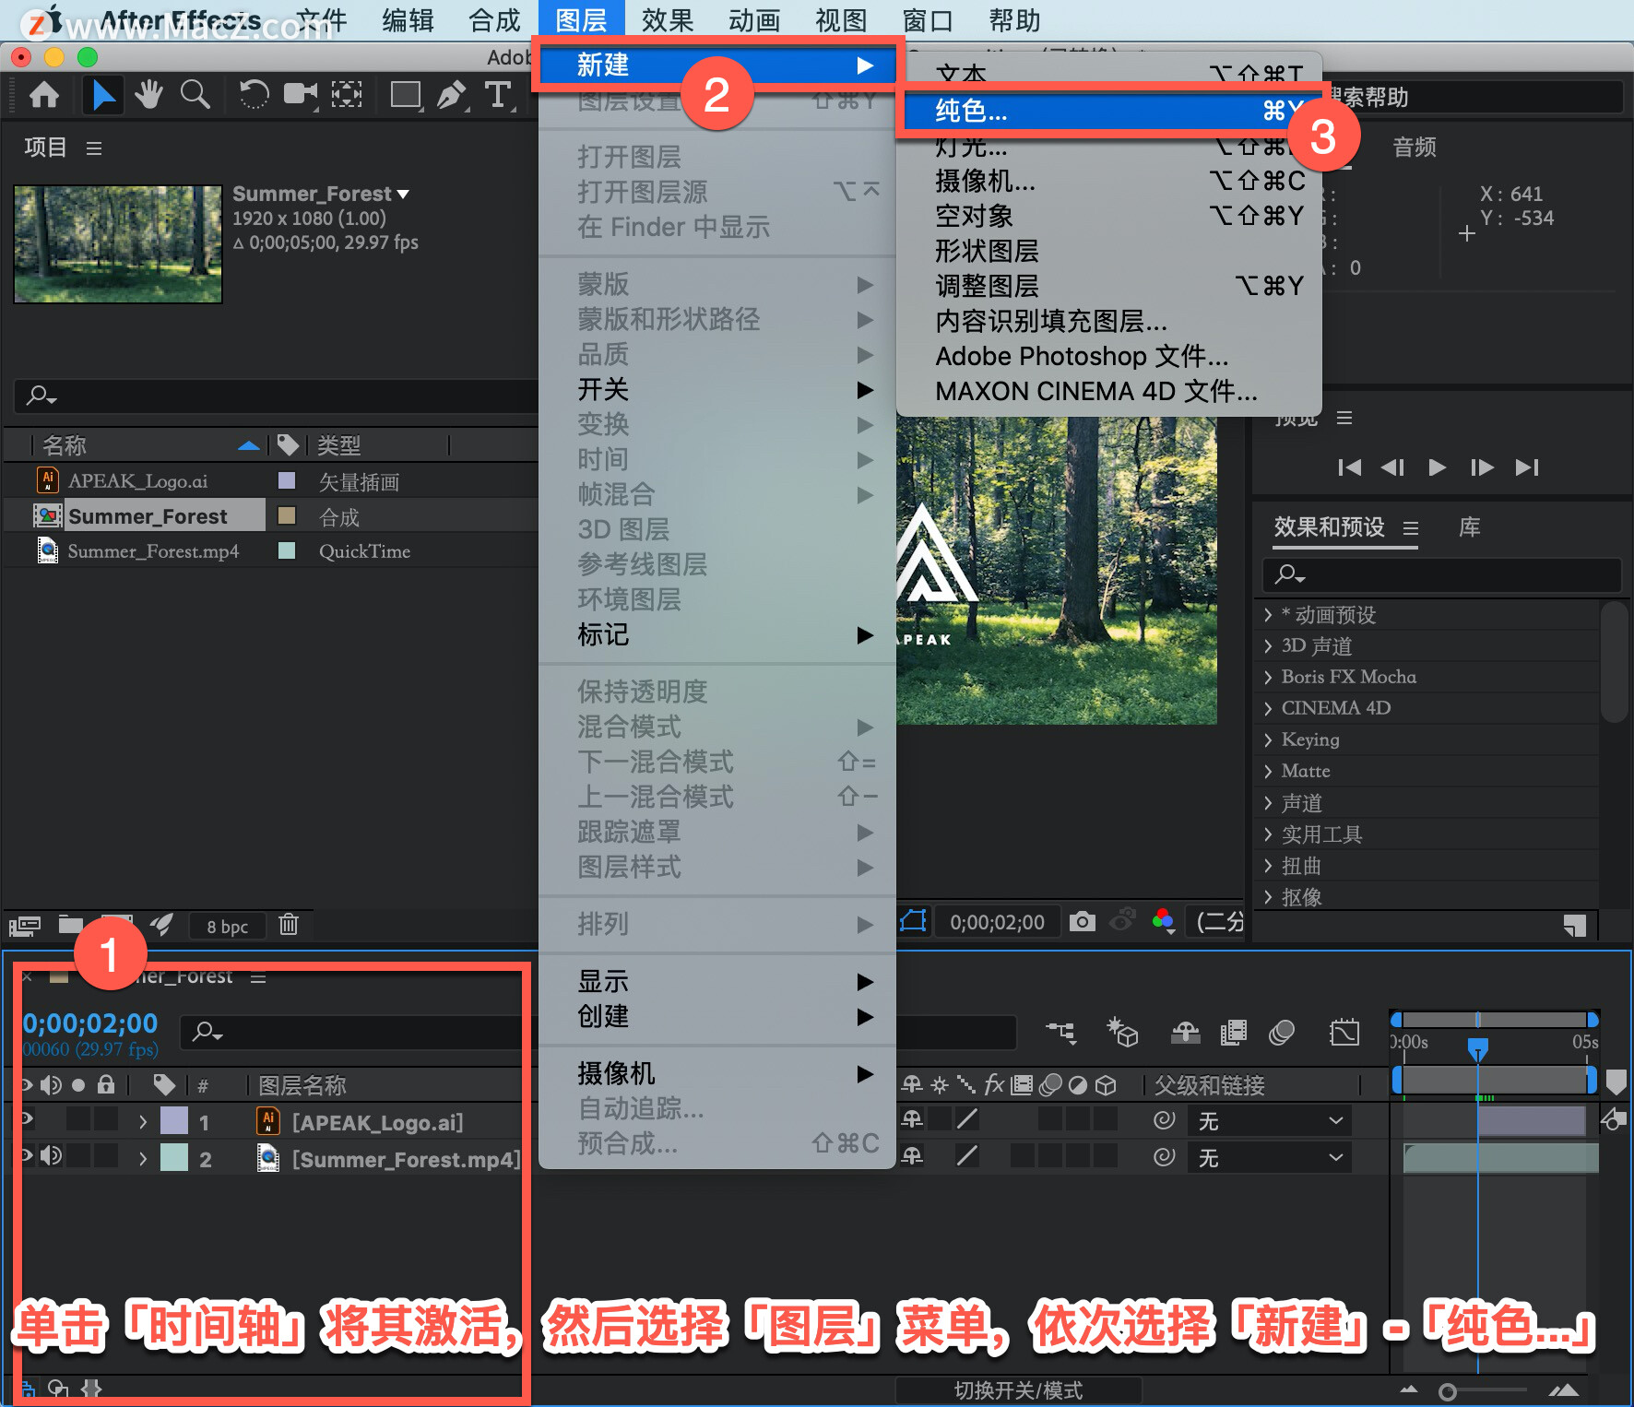Step to next frame in preview panel

[x=1481, y=467]
